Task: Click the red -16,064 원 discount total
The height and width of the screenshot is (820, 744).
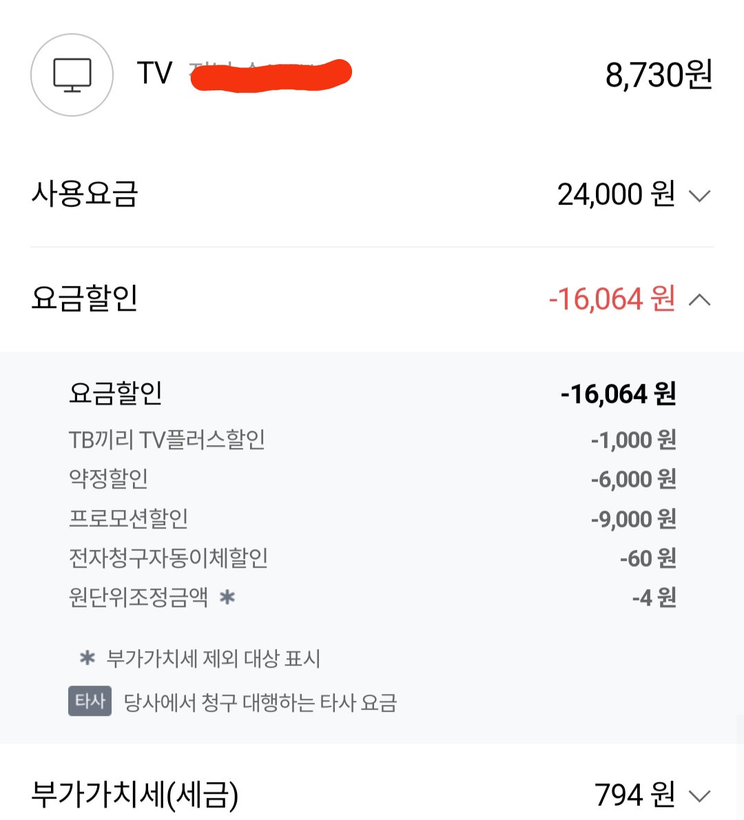Action: point(612,299)
